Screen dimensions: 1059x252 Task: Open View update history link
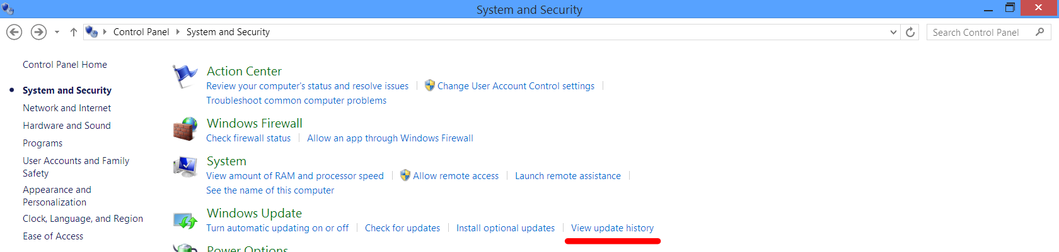[x=612, y=228]
